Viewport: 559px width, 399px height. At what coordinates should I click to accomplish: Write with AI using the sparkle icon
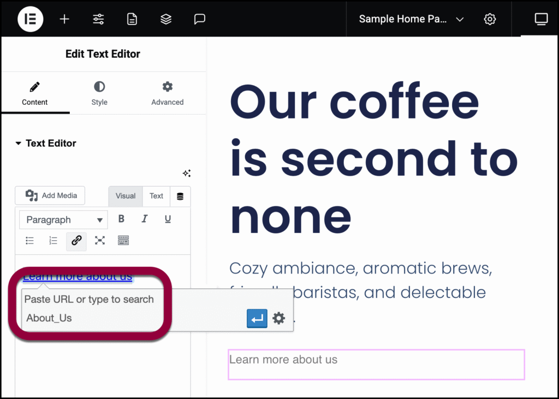[186, 173]
